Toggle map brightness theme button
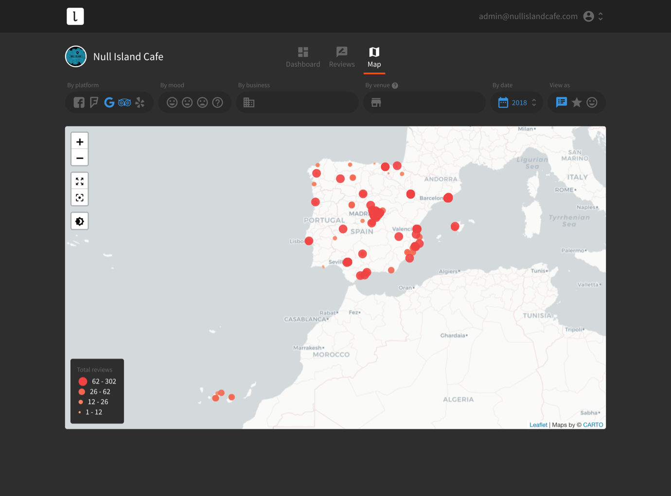The width and height of the screenshot is (671, 496). pyautogui.click(x=80, y=222)
